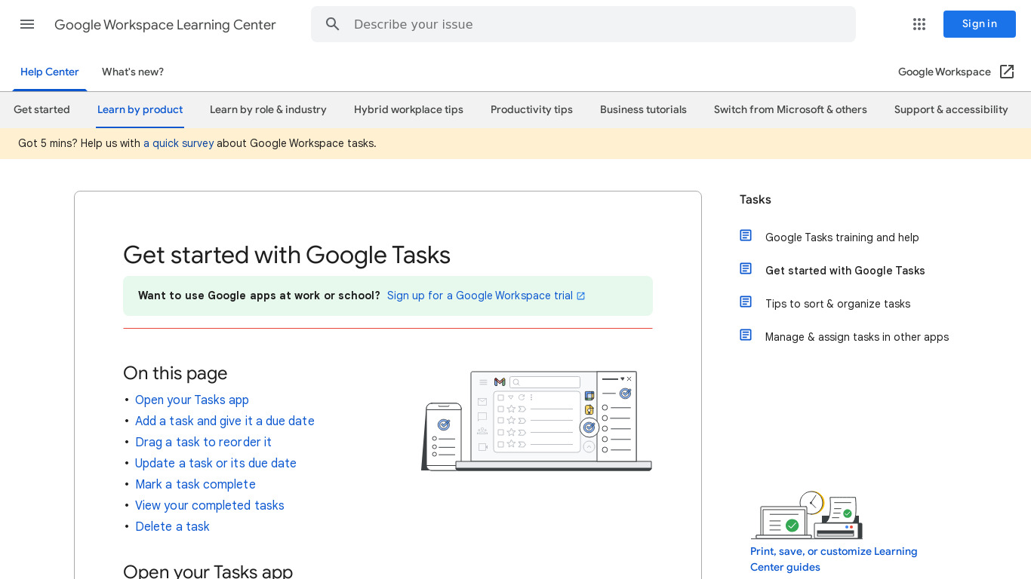Click the search magnifier icon
The width and height of the screenshot is (1031, 579).
click(333, 24)
